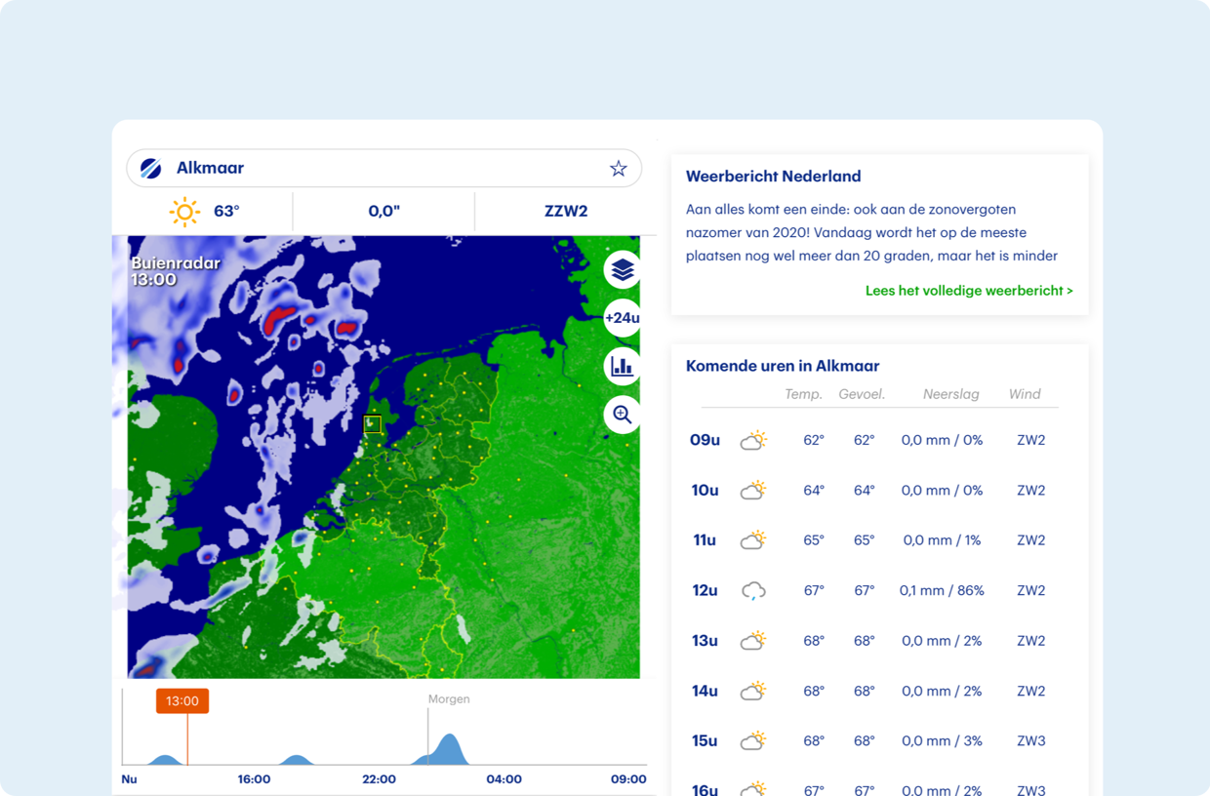Open 'Lees het volledige weerbericht' link

968,291
